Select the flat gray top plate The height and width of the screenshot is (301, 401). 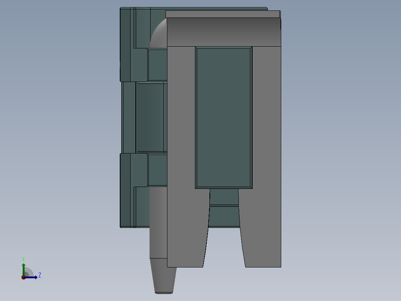coord(223,14)
